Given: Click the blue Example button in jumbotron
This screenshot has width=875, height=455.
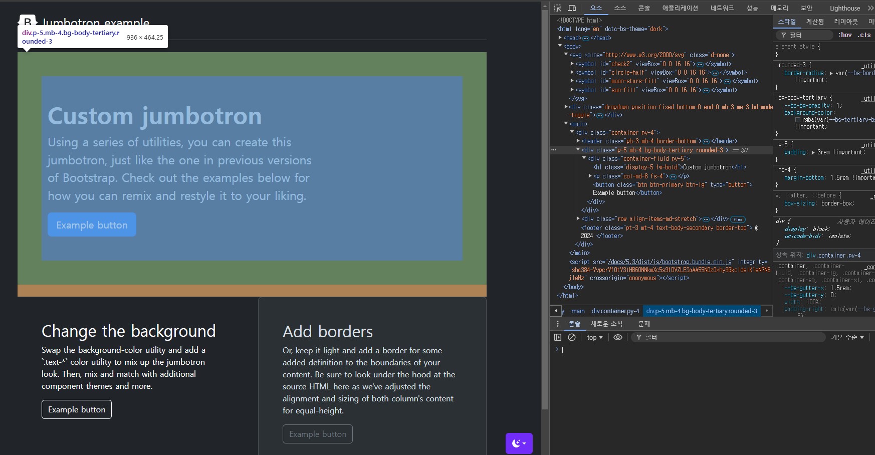Looking at the screenshot, I should point(92,224).
